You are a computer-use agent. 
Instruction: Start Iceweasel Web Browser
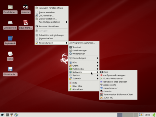(x=118, y=82)
